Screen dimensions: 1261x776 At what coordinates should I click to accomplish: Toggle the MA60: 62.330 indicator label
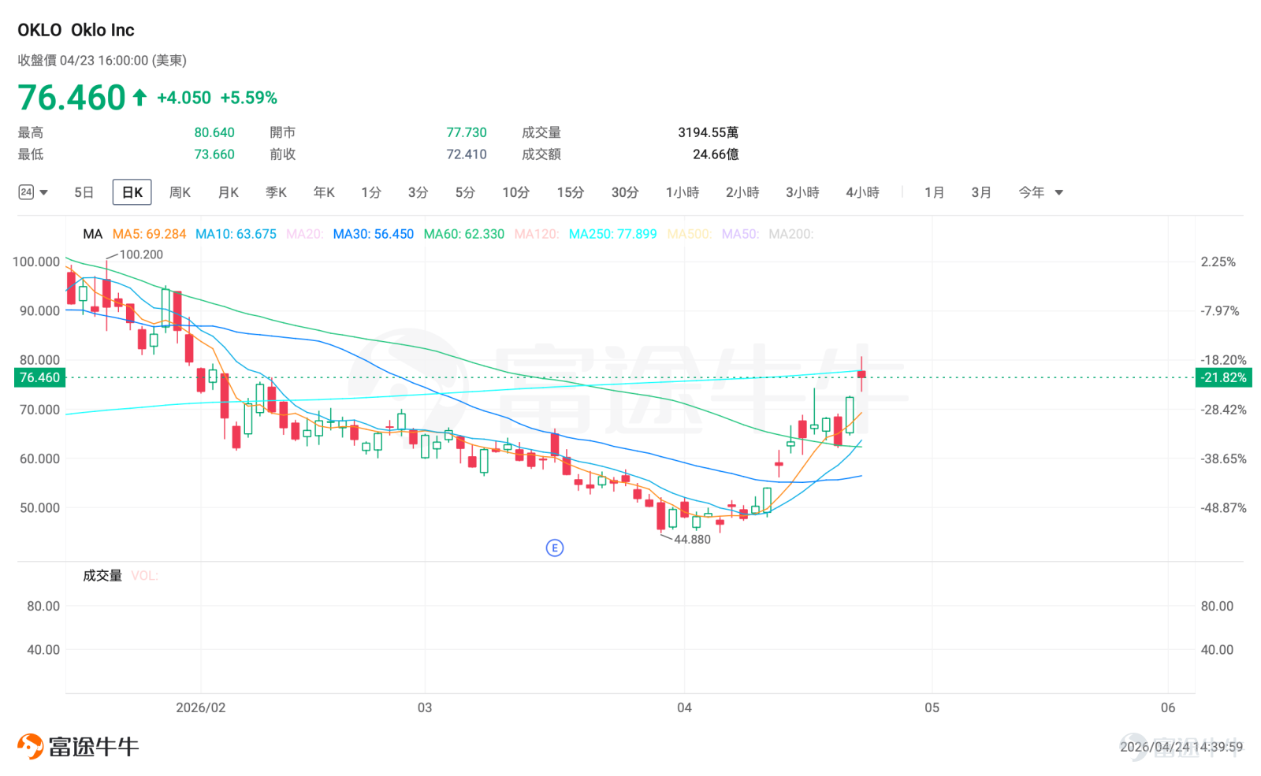pyautogui.click(x=464, y=234)
